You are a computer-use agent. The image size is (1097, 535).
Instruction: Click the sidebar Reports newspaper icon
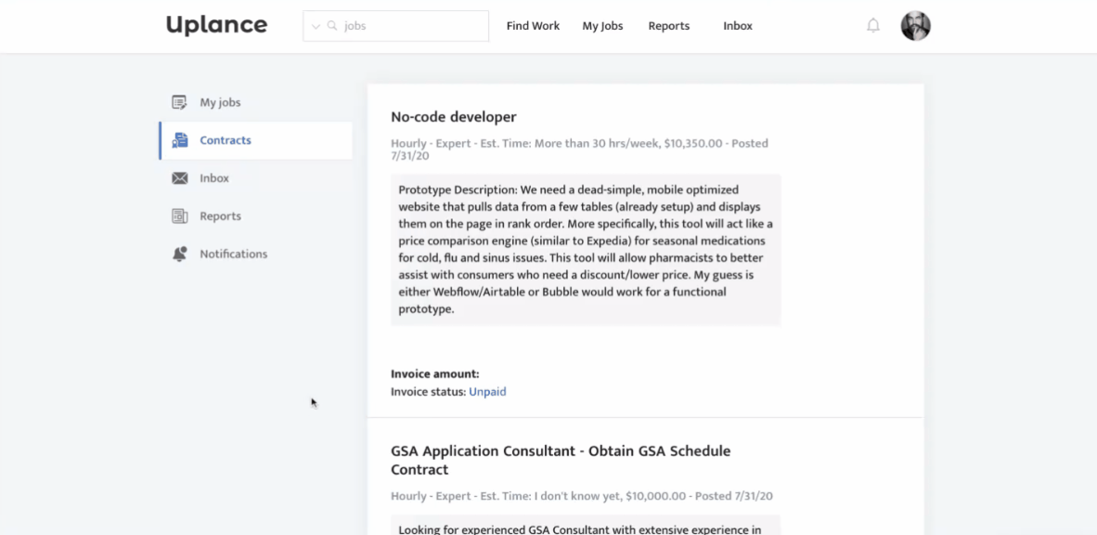click(x=180, y=216)
